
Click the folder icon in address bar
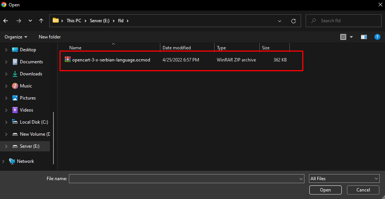pyautogui.click(x=56, y=20)
